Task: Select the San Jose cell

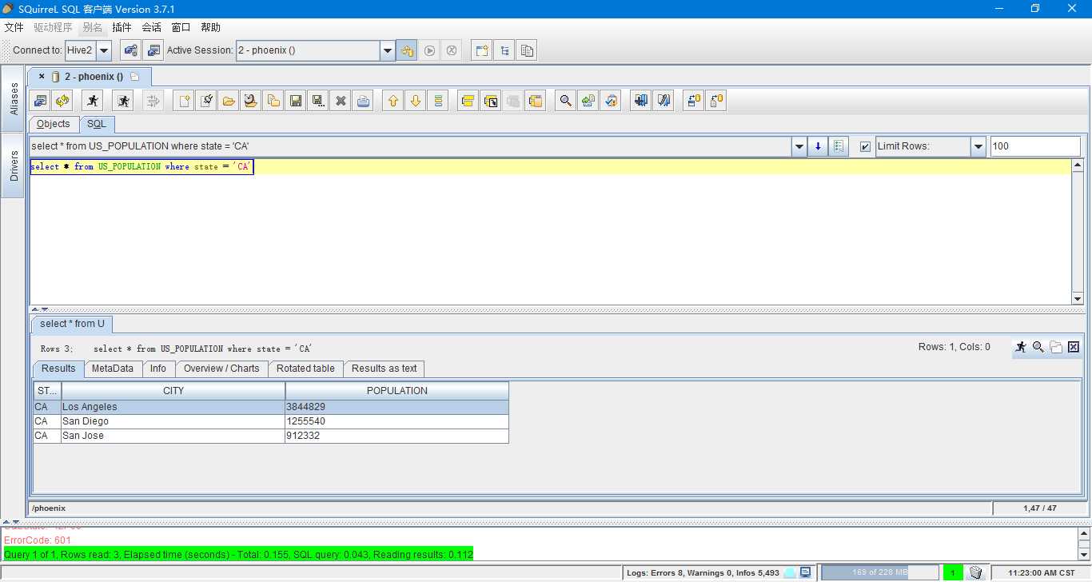Action: coord(173,436)
